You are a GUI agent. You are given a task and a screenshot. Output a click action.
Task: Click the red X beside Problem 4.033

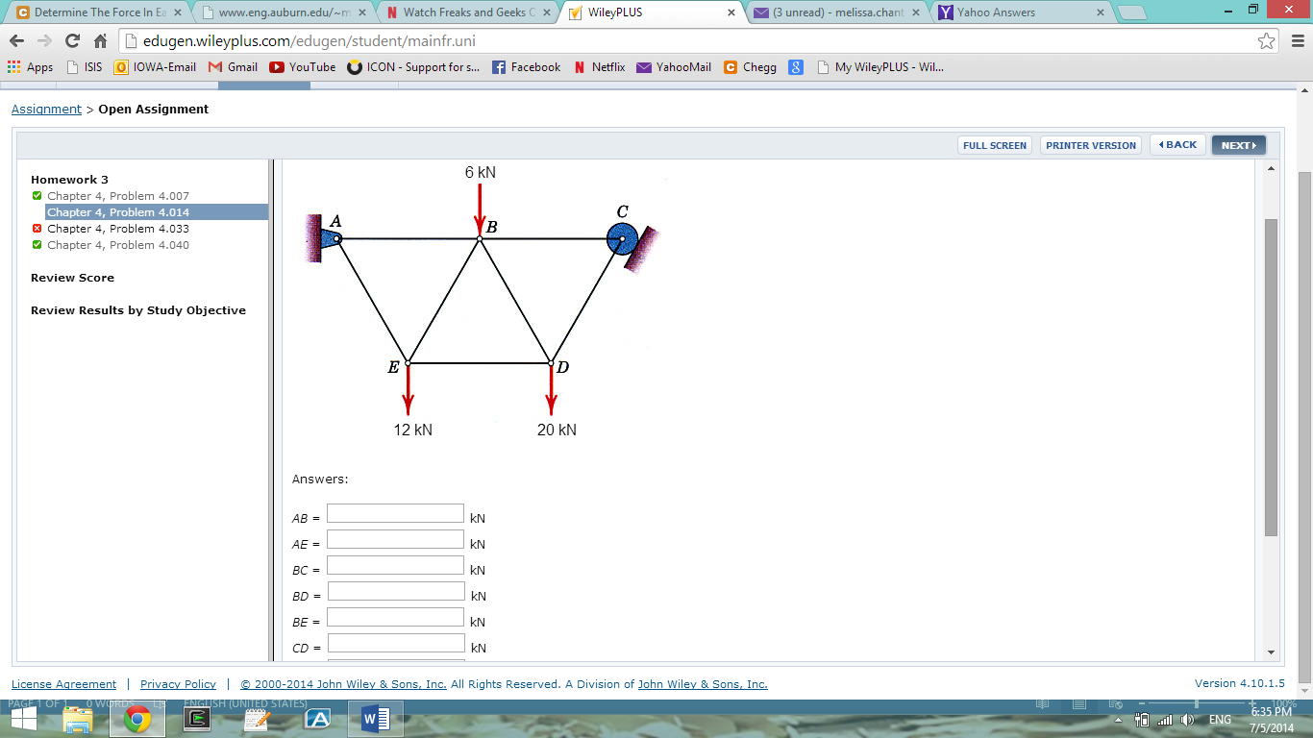pyautogui.click(x=37, y=229)
